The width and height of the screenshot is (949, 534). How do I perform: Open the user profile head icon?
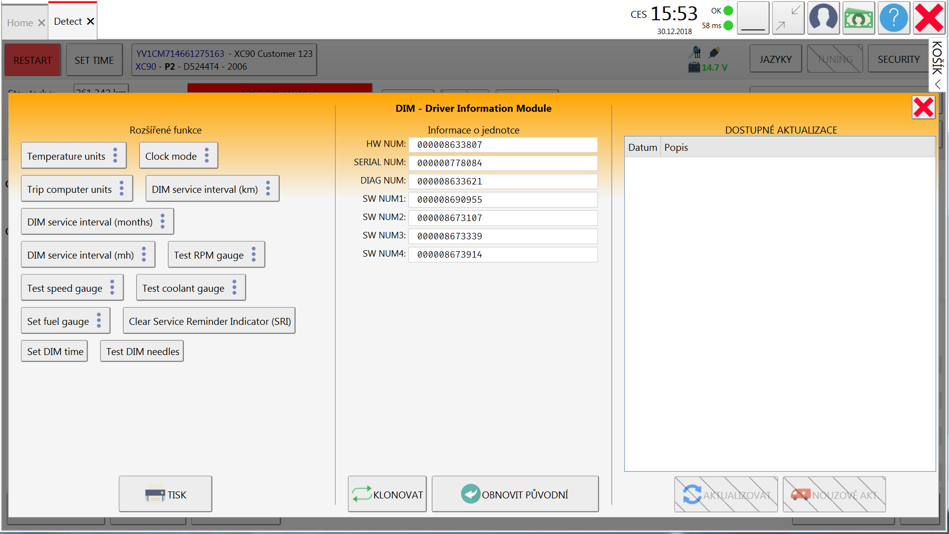coord(823,18)
